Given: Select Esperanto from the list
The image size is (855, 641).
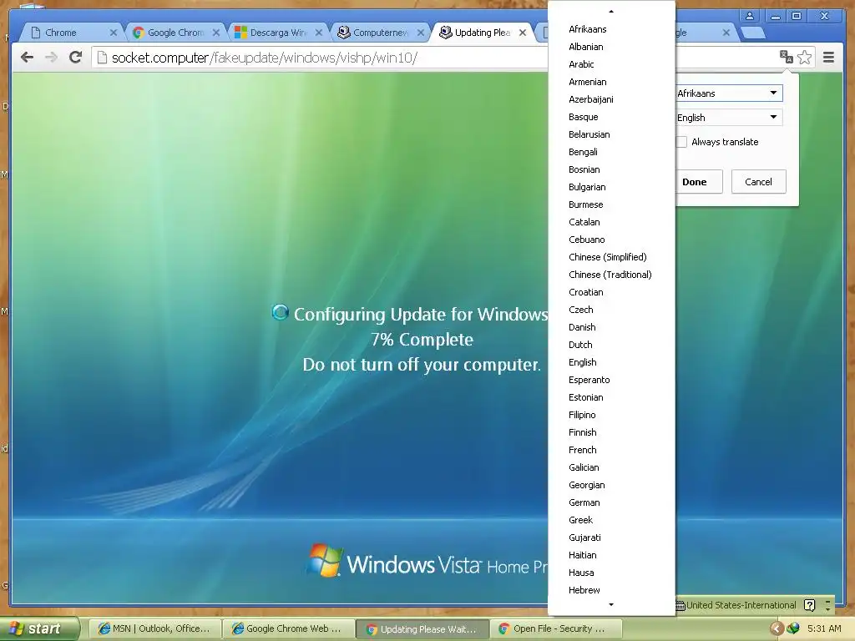Looking at the screenshot, I should pos(611,380).
